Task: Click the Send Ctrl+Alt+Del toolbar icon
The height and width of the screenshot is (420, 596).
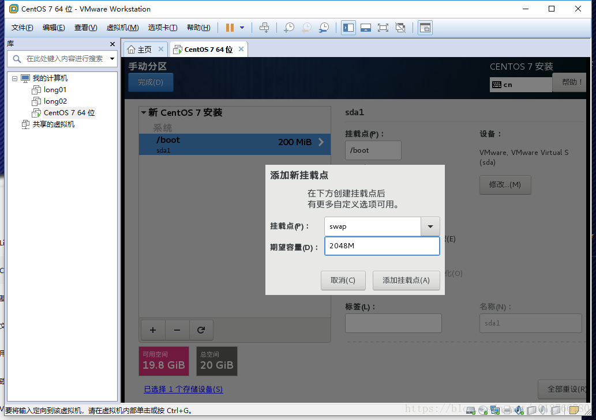Action: [264, 27]
